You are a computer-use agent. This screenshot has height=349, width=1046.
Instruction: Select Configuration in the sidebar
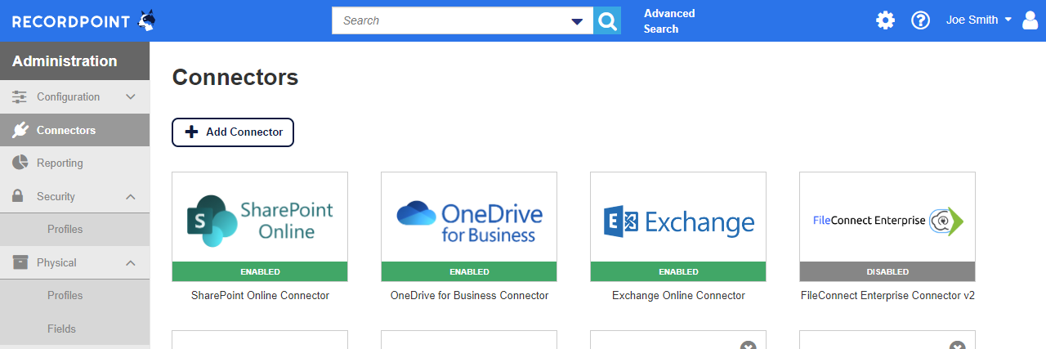(x=74, y=97)
